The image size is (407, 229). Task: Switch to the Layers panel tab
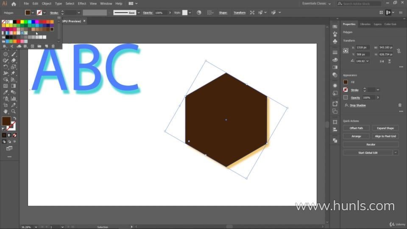point(377,24)
